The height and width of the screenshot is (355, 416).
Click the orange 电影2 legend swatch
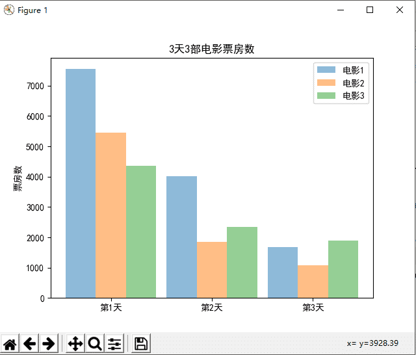[326, 83]
